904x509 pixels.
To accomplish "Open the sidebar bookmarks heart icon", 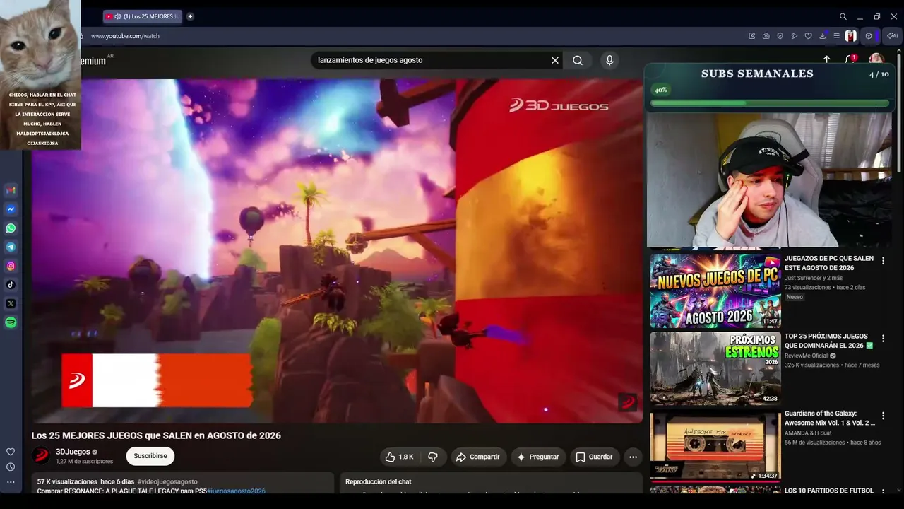I will [11, 452].
